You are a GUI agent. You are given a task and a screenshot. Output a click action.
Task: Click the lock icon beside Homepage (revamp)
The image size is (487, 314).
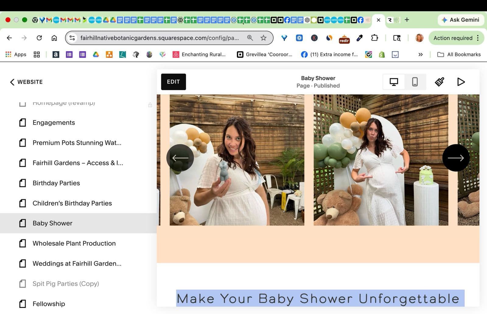[150, 105]
